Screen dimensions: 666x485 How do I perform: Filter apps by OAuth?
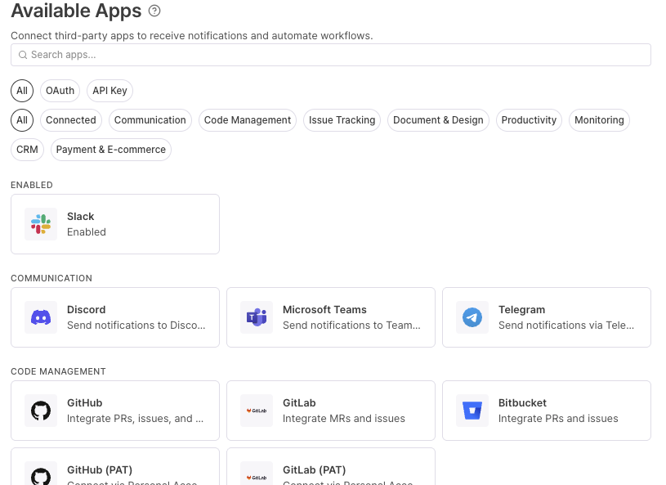point(60,91)
